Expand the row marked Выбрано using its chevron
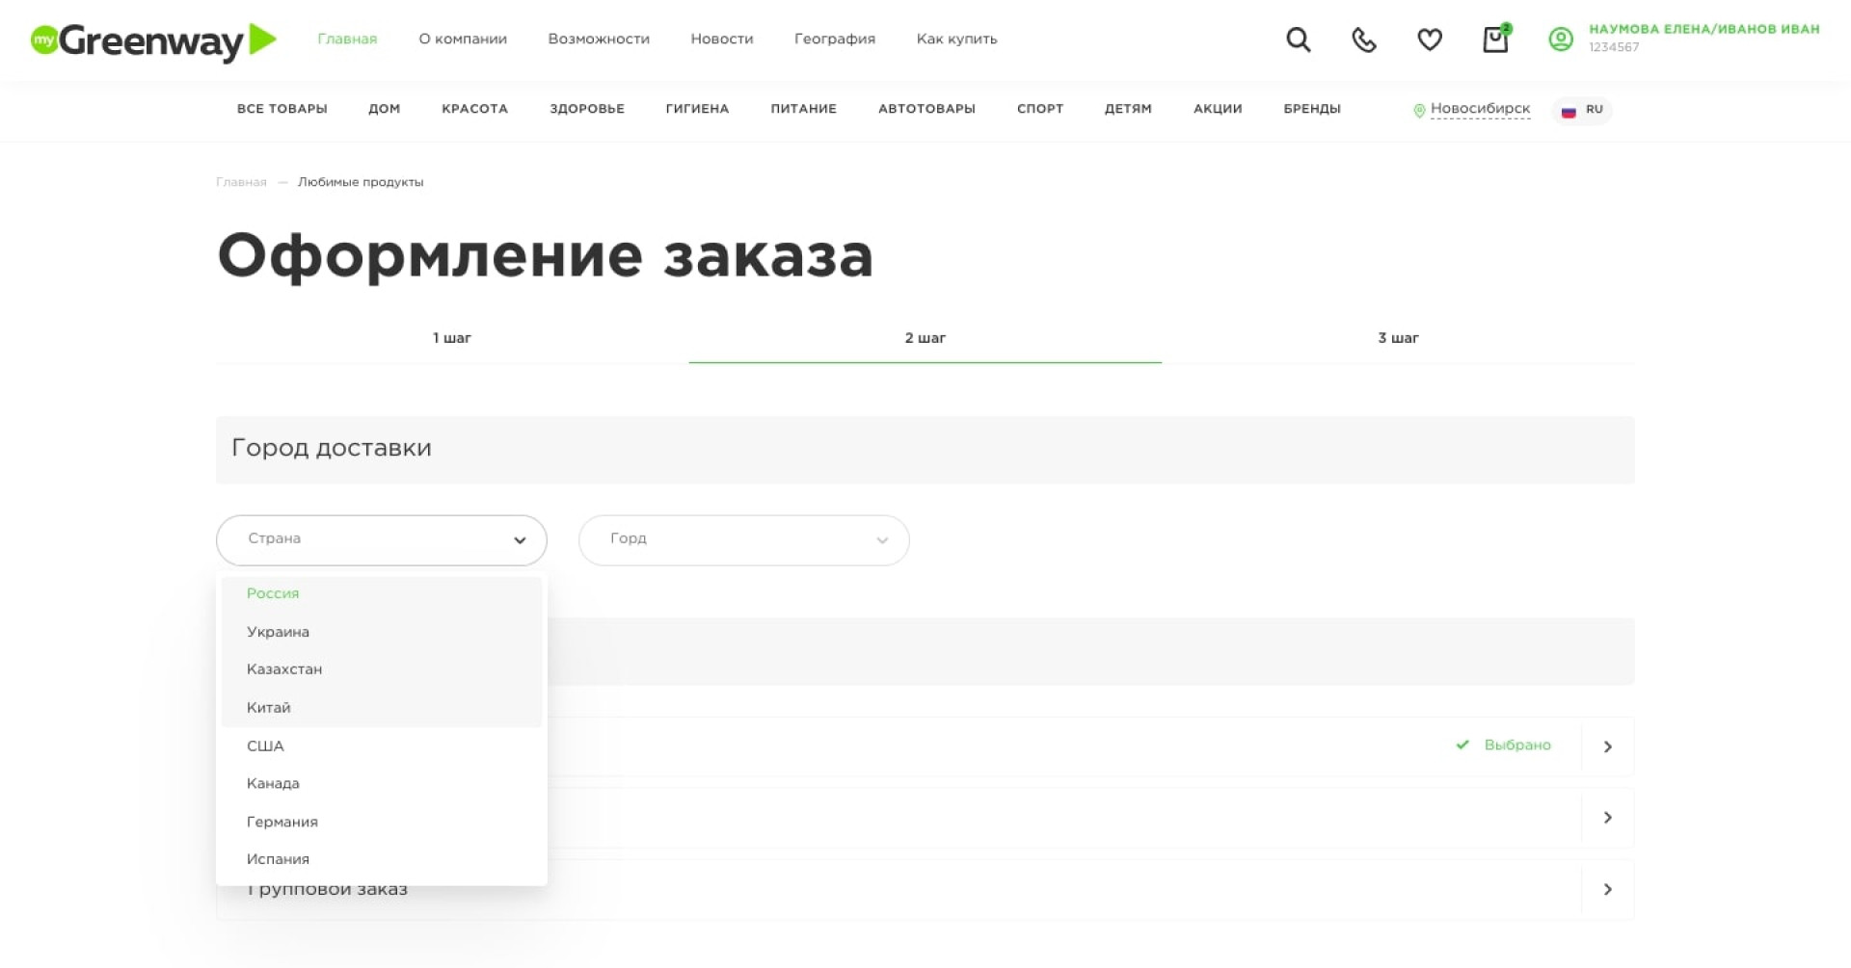Viewport: 1851px width, 968px height. (x=1607, y=746)
